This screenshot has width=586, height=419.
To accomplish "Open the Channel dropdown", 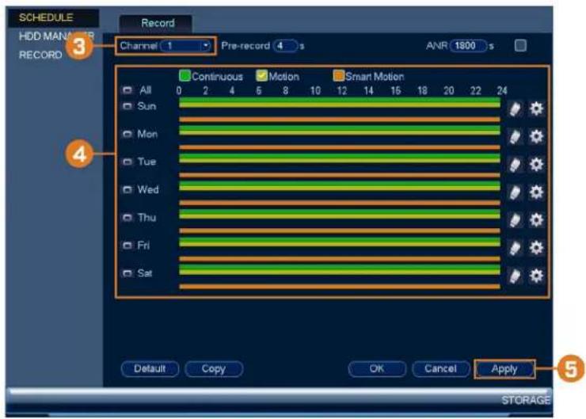I will (186, 46).
